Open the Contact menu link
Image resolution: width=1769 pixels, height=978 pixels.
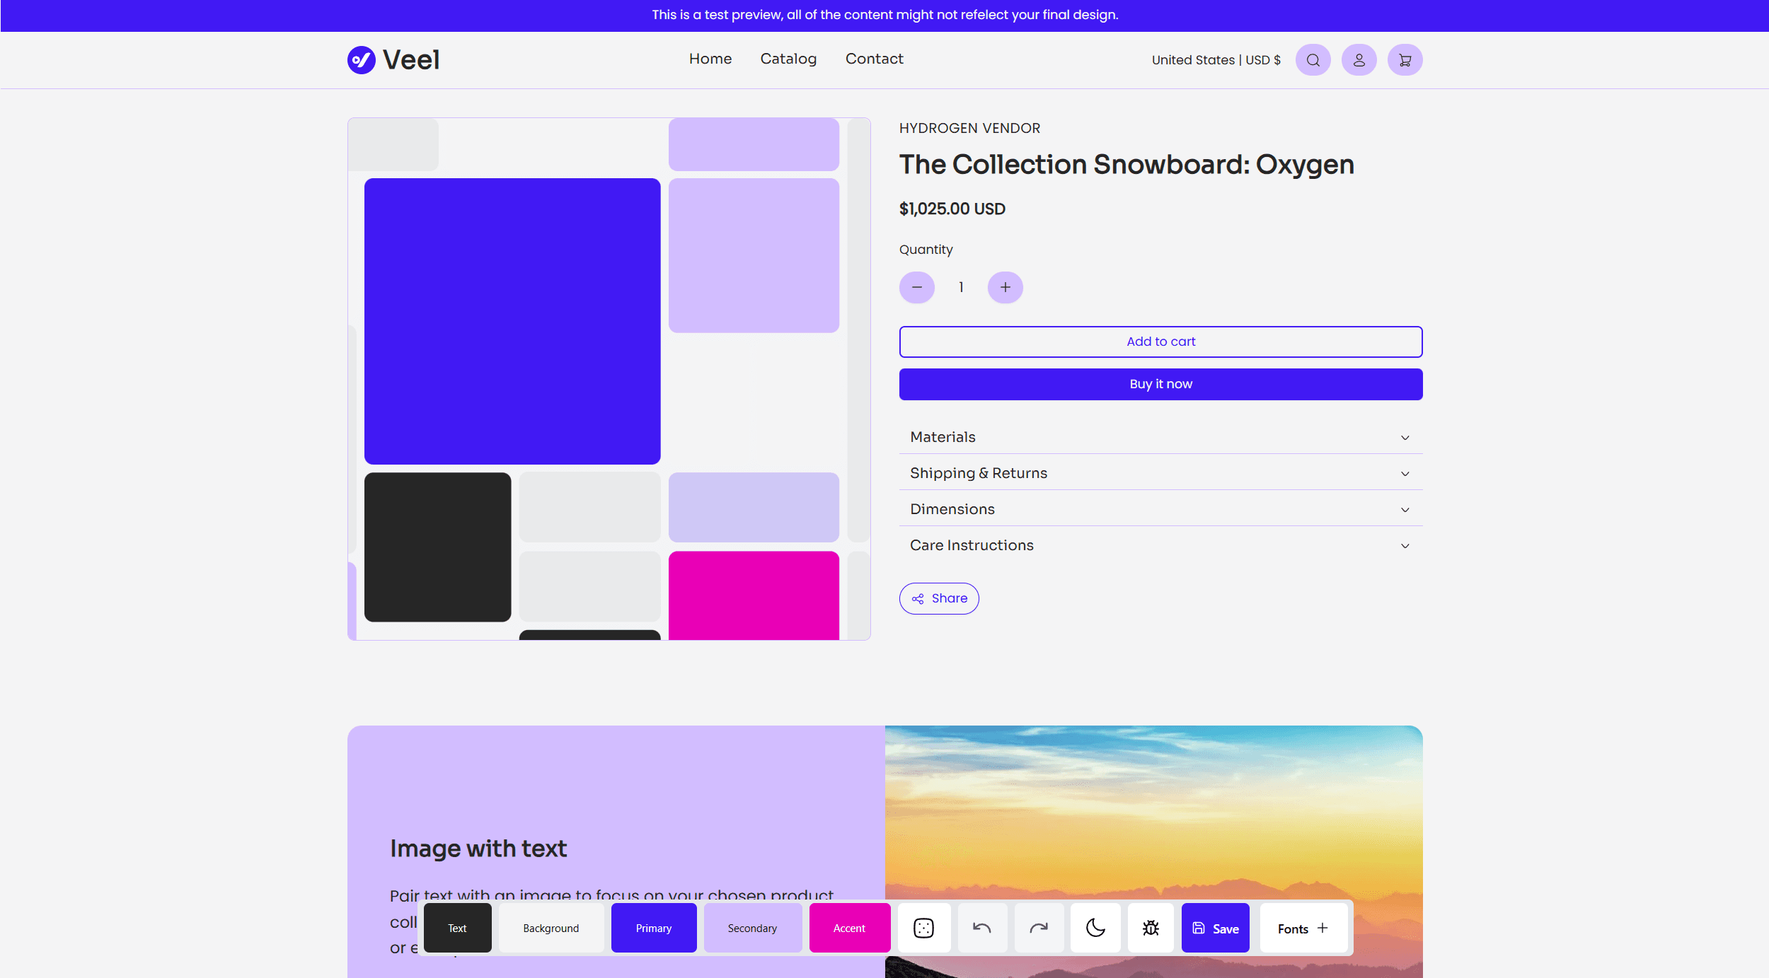(874, 59)
